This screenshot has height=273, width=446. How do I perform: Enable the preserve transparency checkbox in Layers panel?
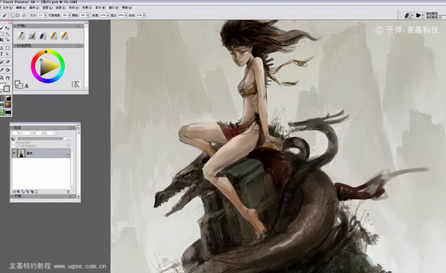click(x=13, y=143)
